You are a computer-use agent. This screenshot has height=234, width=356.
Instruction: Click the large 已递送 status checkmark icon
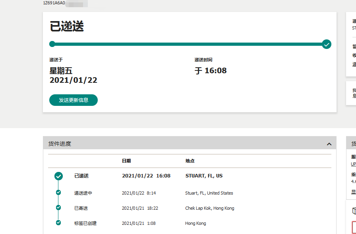pyautogui.click(x=58, y=176)
